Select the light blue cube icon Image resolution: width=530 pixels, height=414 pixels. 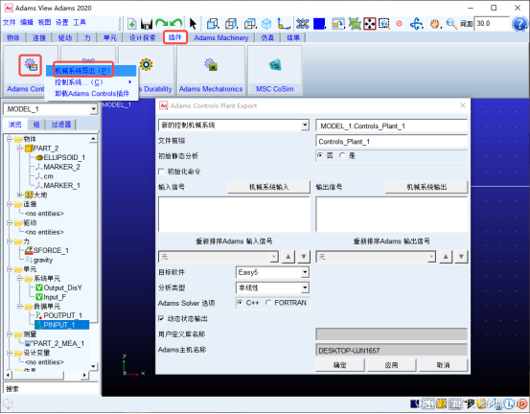pos(266,24)
